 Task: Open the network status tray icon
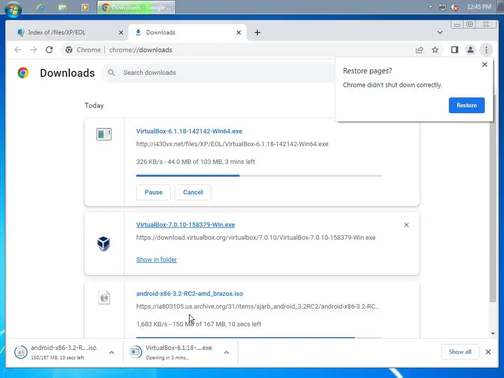click(442, 7)
